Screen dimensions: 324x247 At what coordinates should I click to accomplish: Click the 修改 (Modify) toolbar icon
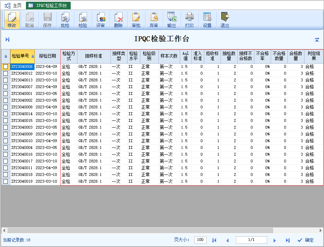[12, 20]
